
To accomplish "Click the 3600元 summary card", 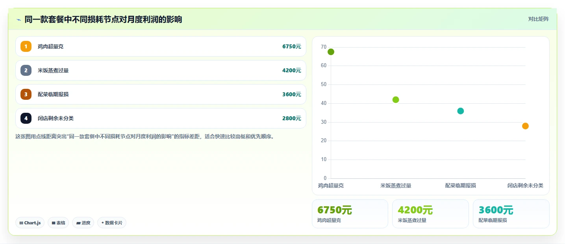I will pyautogui.click(x=511, y=214).
